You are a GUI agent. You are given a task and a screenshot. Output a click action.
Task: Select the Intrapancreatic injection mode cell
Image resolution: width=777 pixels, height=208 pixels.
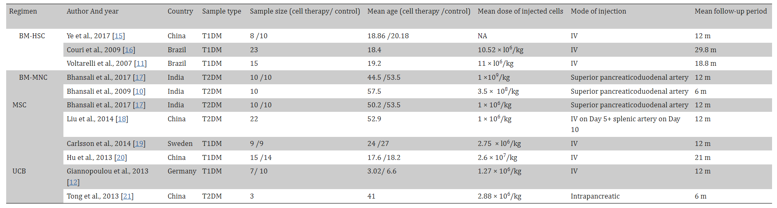point(595,196)
